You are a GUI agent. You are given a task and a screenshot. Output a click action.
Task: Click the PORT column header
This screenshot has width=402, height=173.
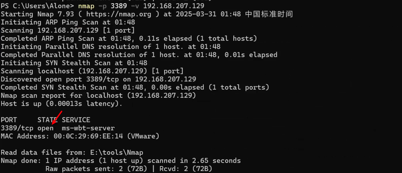(9, 120)
